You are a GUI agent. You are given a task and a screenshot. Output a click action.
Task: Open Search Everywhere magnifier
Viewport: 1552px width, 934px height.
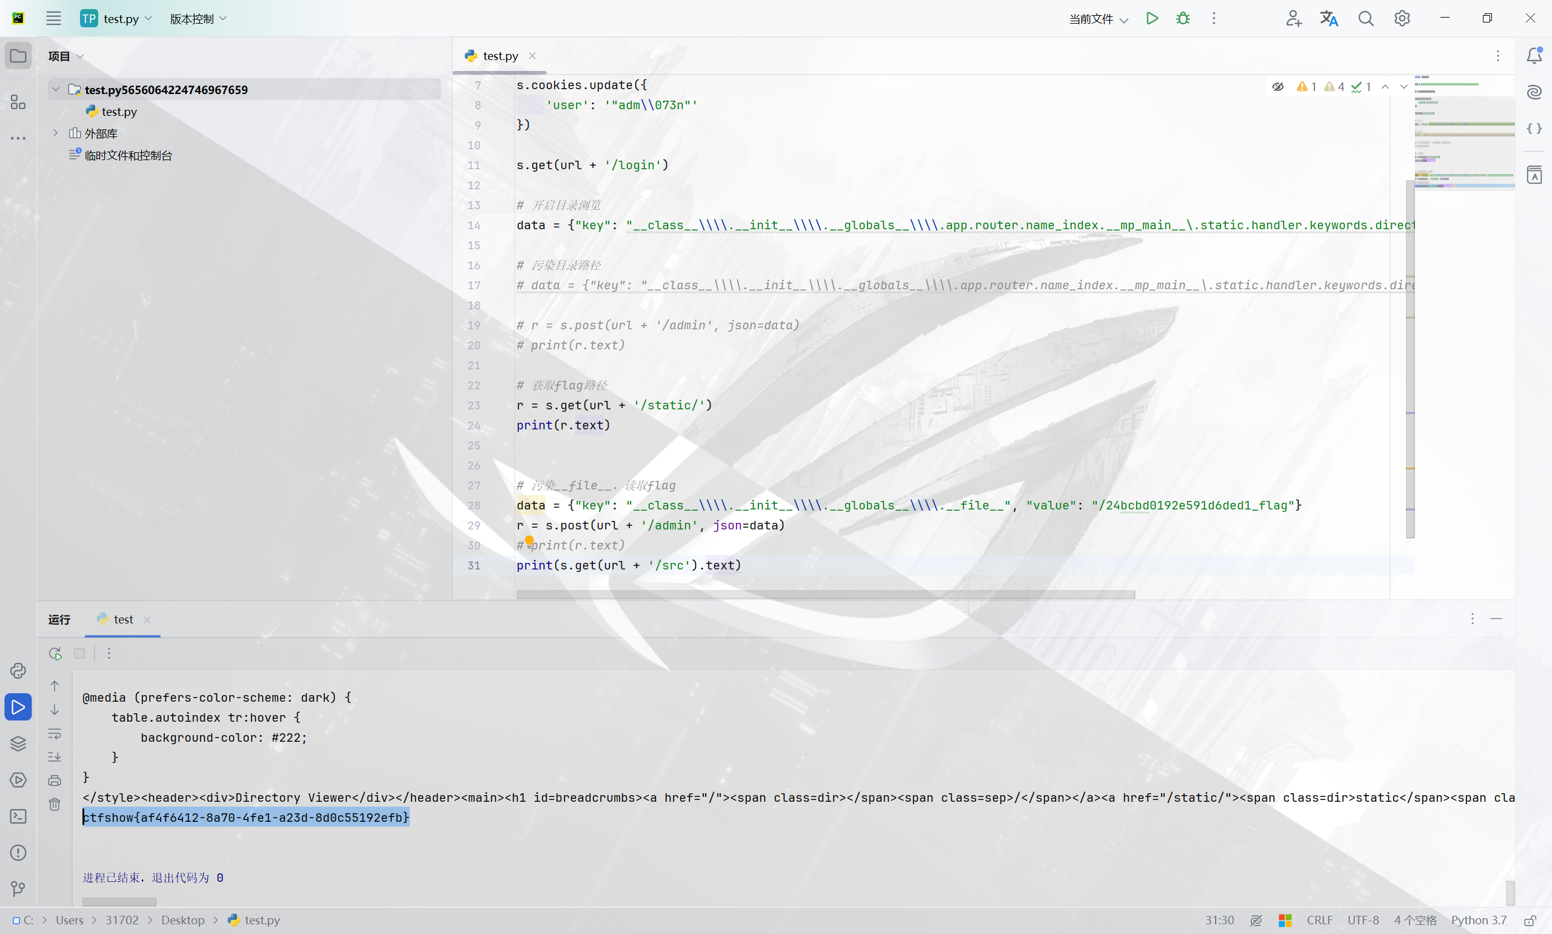[1365, 18]
